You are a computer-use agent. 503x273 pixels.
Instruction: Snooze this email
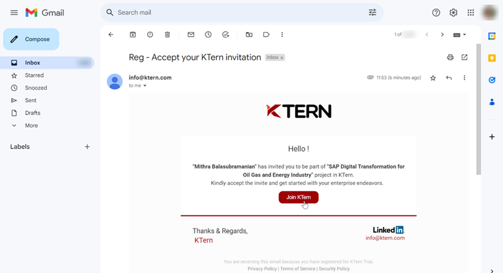(208, 35)
